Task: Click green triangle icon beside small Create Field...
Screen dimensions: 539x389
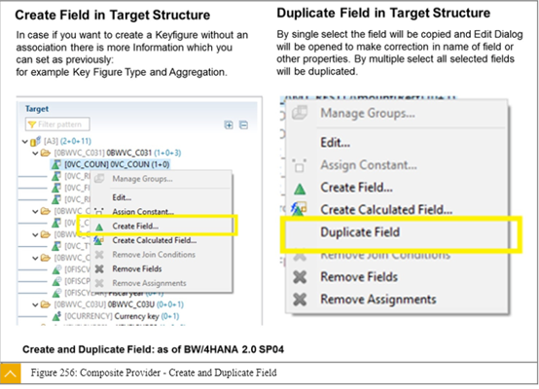Action: click(x=99, y=227)
